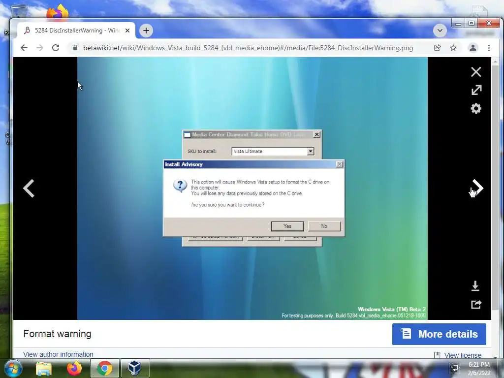This screenshot has width=504, height=378.
Task: Minimize the Chrome window
Action: [x=458, y=24]
